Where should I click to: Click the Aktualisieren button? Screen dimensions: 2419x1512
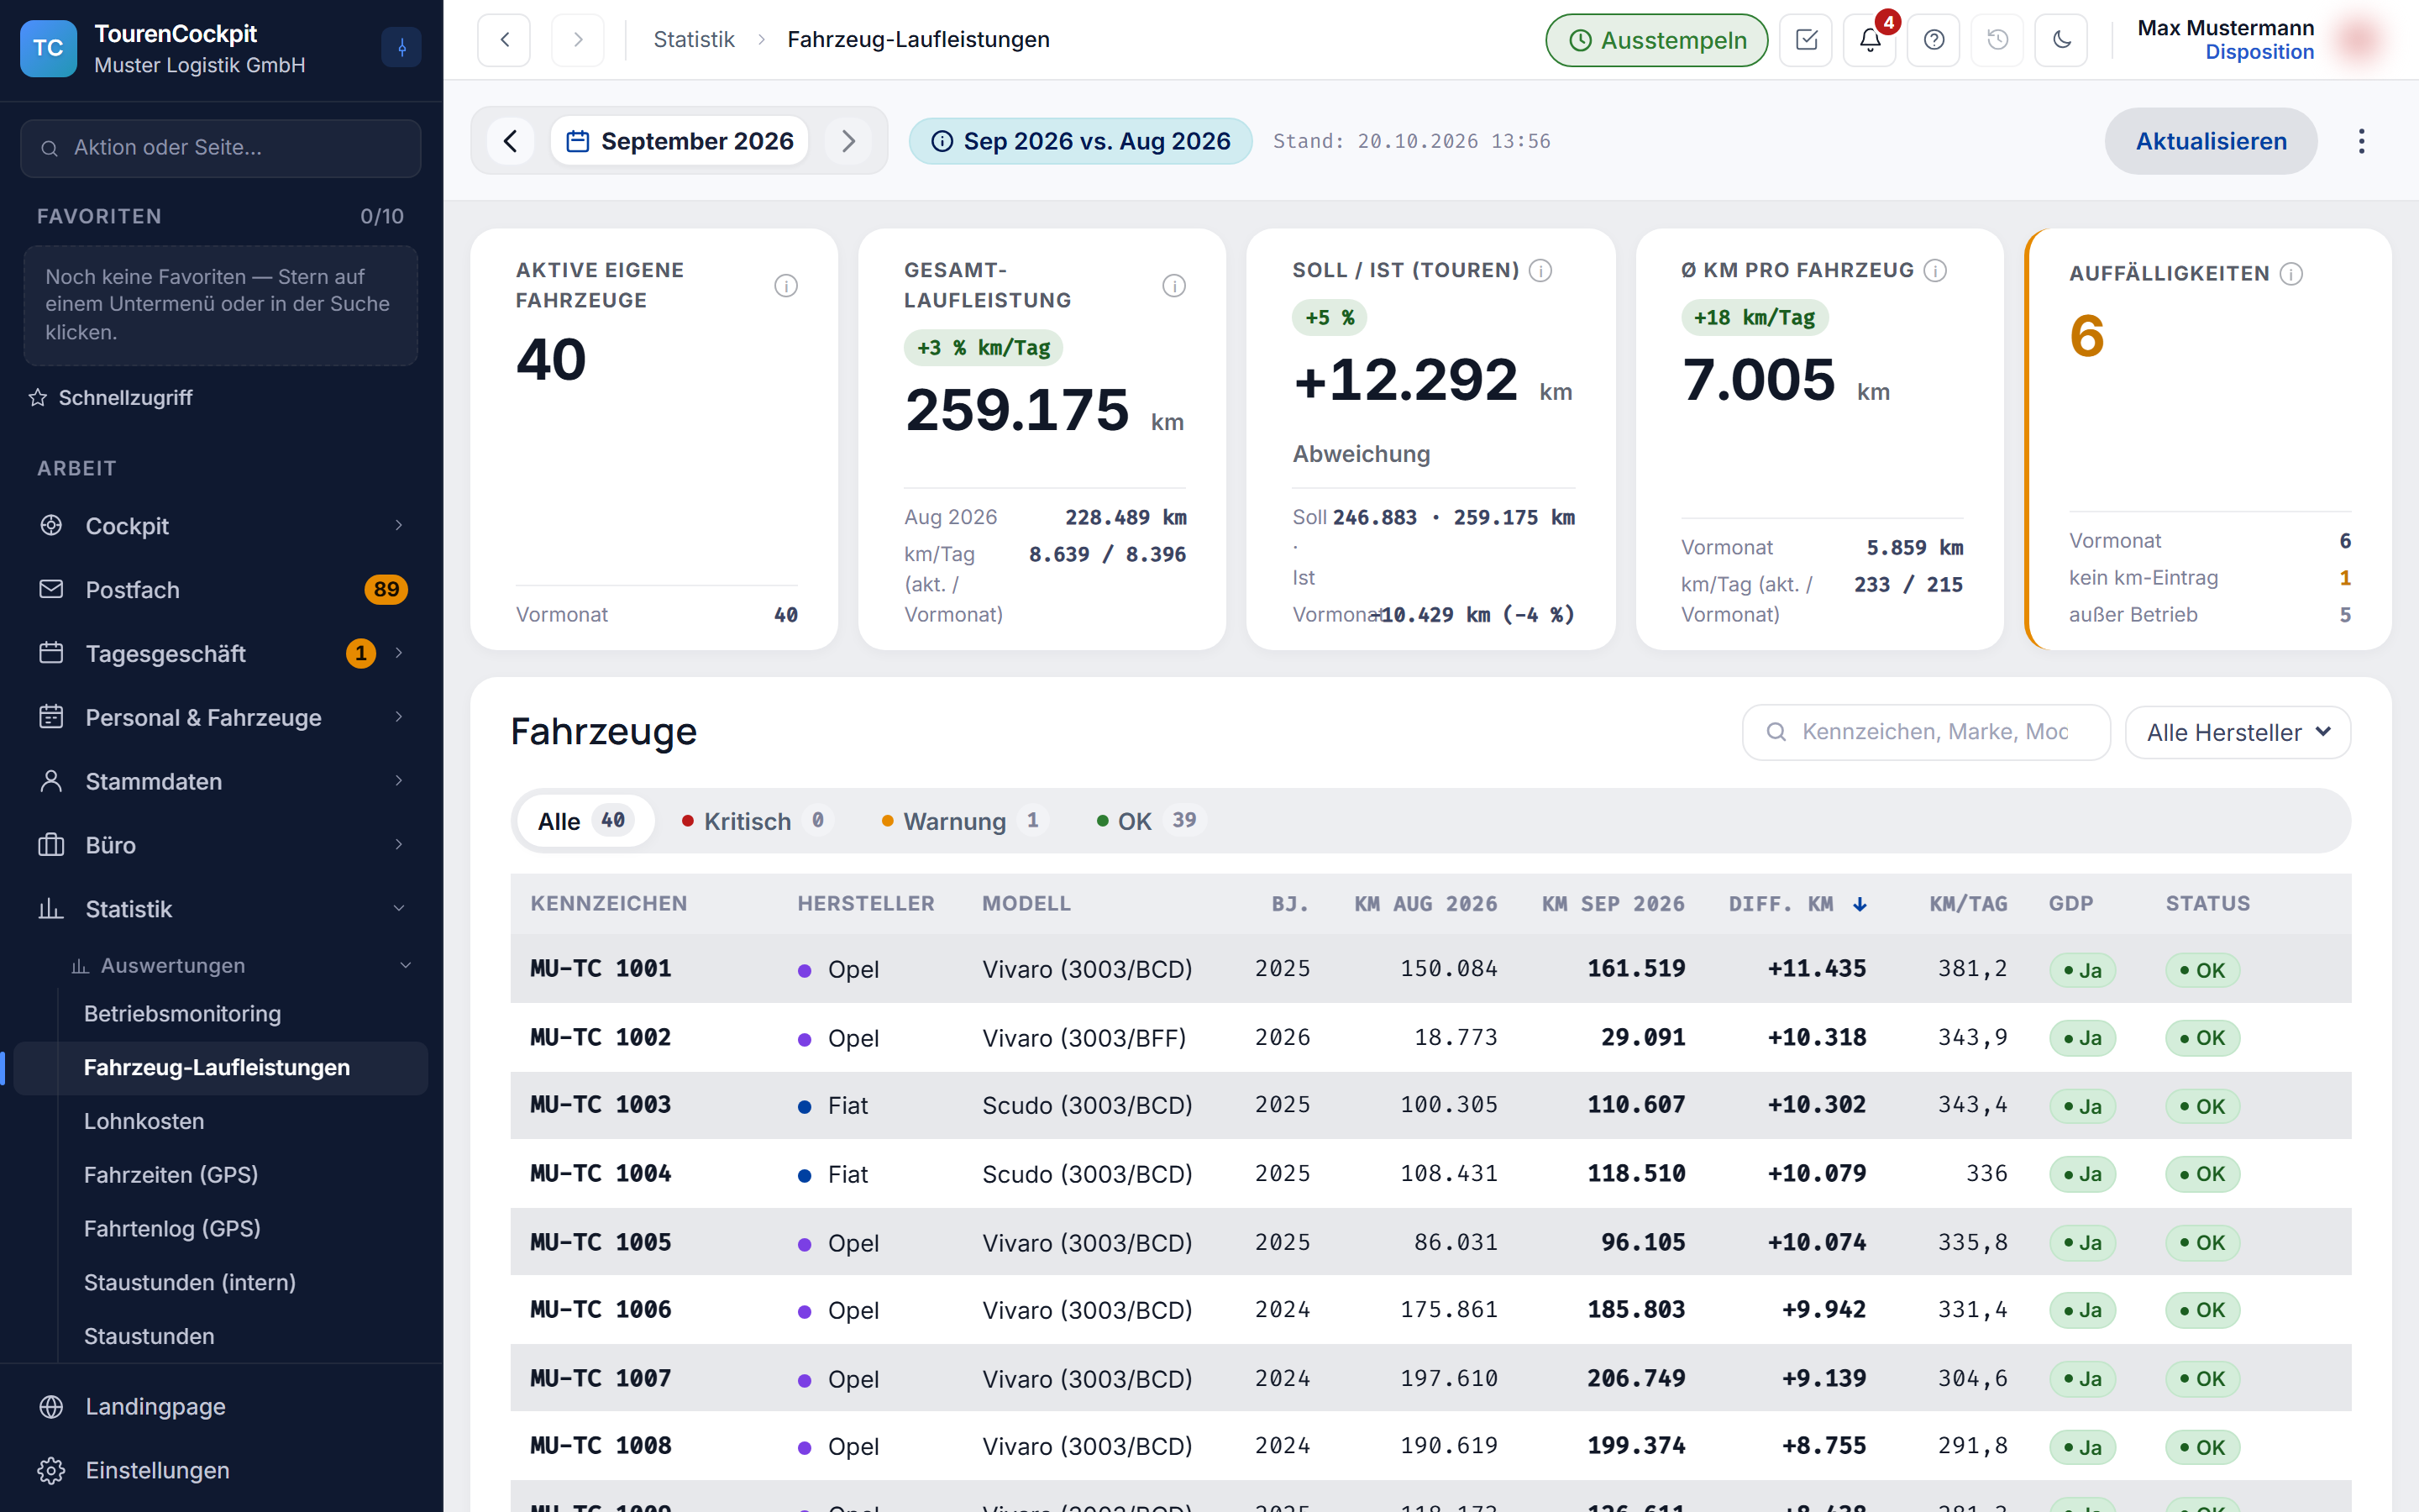pos(2210,141)
